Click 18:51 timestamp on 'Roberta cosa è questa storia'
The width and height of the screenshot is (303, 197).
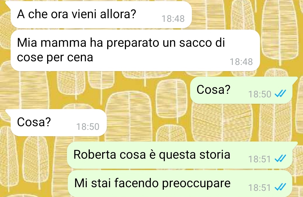pos(260,159)
